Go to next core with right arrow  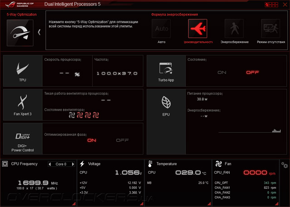coord(73,164)
